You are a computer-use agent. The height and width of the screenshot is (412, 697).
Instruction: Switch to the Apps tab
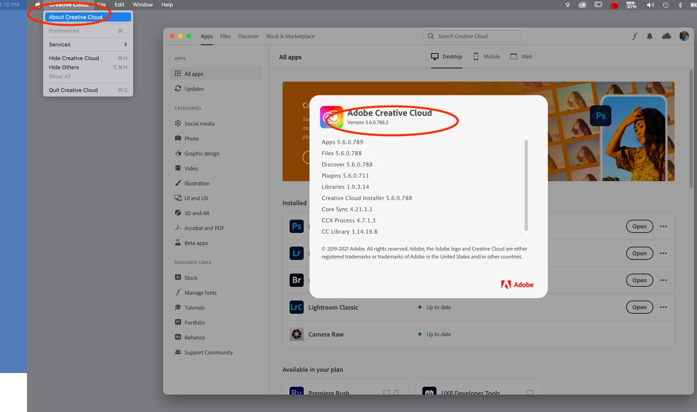[x=207, y=36]
